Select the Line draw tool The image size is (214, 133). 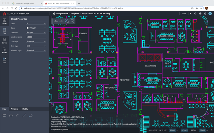[x=24, y=116]
